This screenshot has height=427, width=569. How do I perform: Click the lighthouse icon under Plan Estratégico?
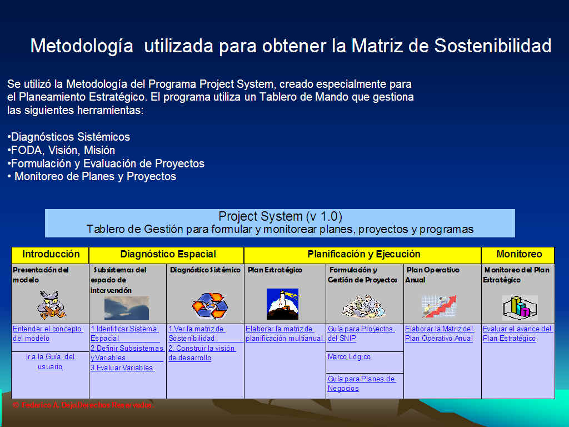[282, 304]
